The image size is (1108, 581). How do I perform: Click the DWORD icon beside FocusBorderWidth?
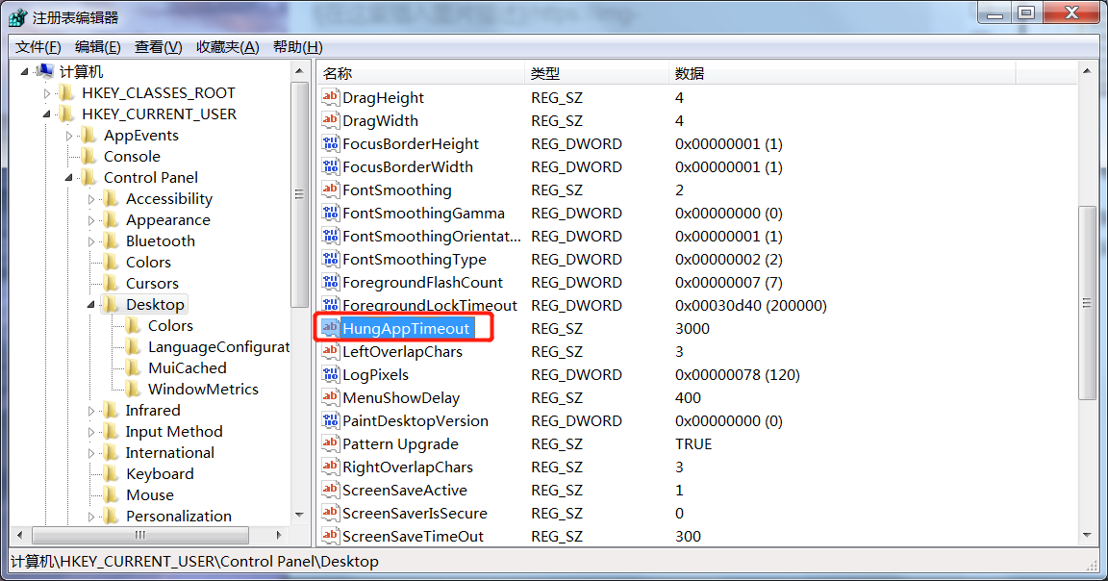click(330, 166)
